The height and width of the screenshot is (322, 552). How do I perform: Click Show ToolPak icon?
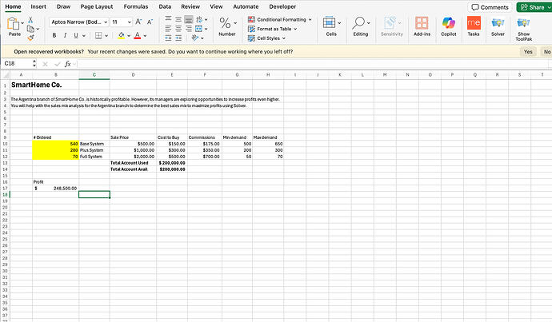point(523,23)
